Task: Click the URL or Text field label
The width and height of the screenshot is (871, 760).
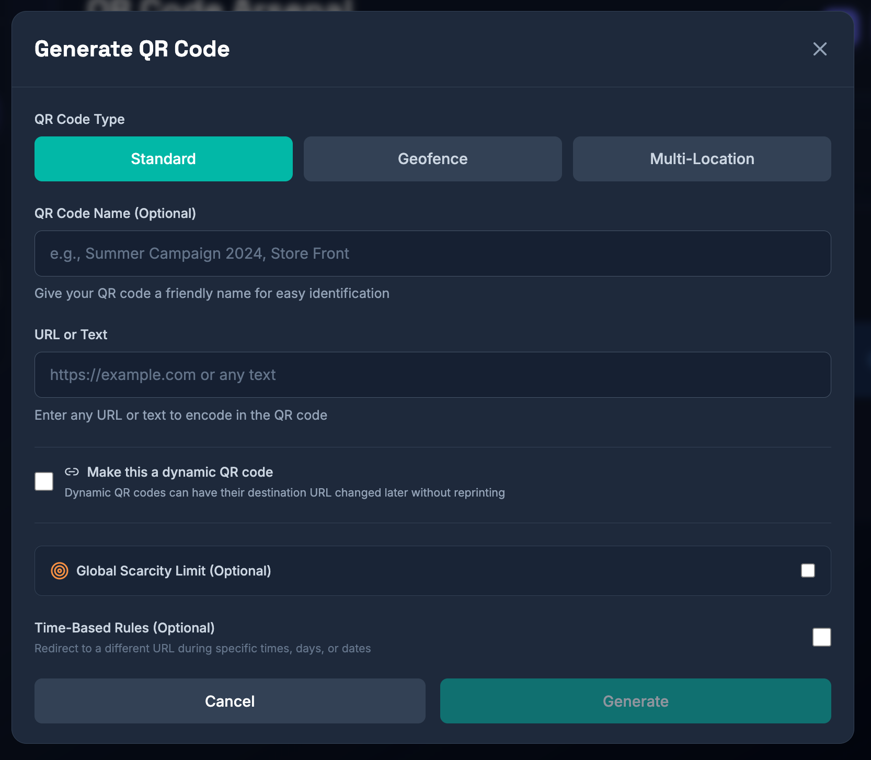Action: tap(71, 335)
